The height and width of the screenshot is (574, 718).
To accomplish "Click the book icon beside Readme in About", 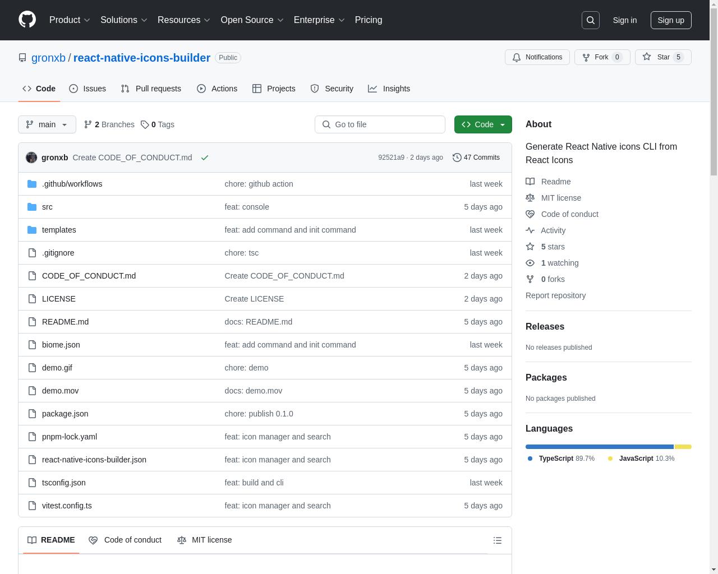I will coord(530,182).
